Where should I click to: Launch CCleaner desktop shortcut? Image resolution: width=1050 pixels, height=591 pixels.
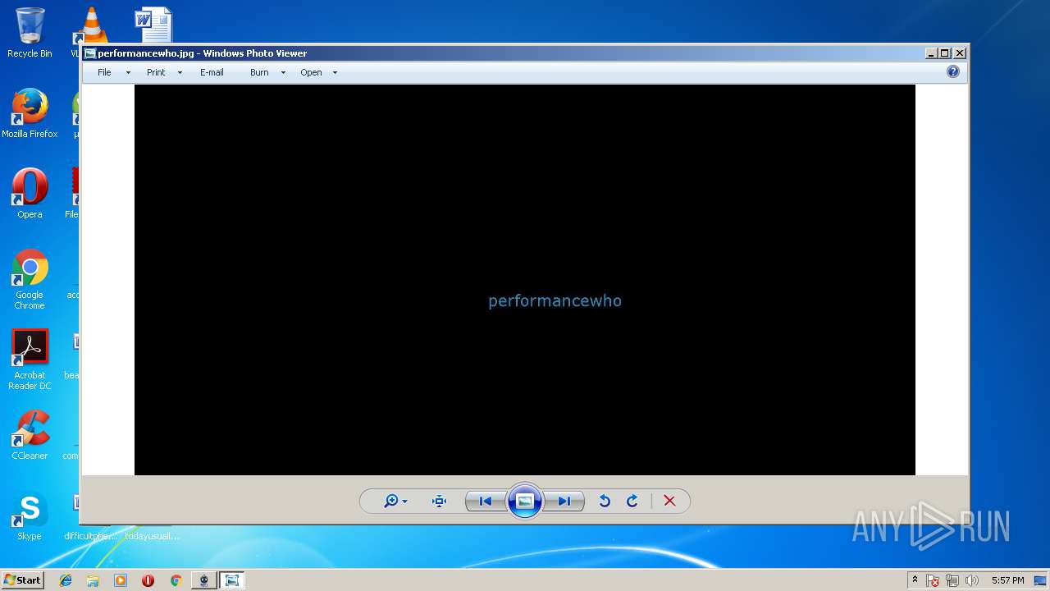30,435
